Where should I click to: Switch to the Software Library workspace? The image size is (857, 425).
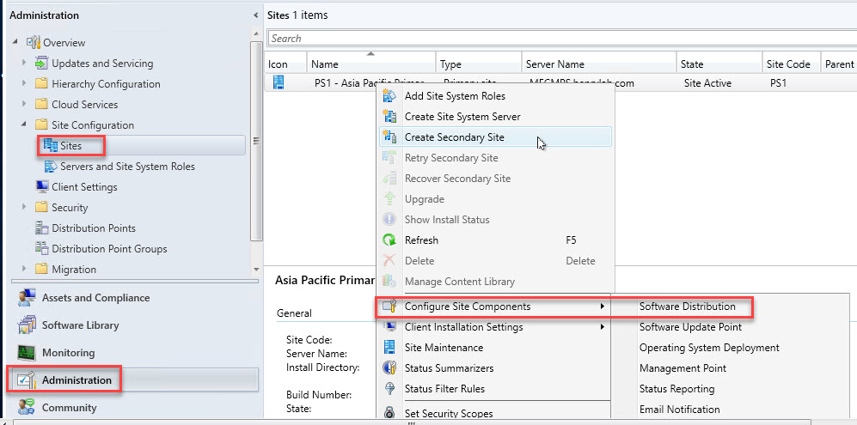(80, 325)
